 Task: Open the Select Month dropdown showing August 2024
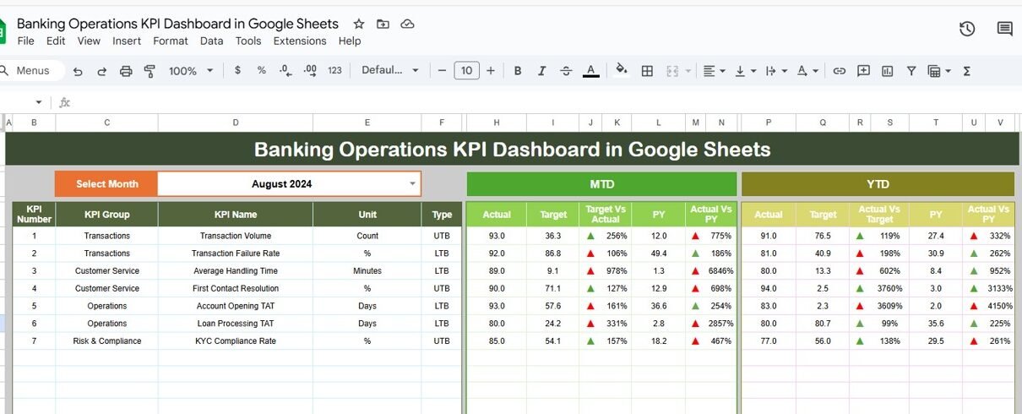(412, 184)
